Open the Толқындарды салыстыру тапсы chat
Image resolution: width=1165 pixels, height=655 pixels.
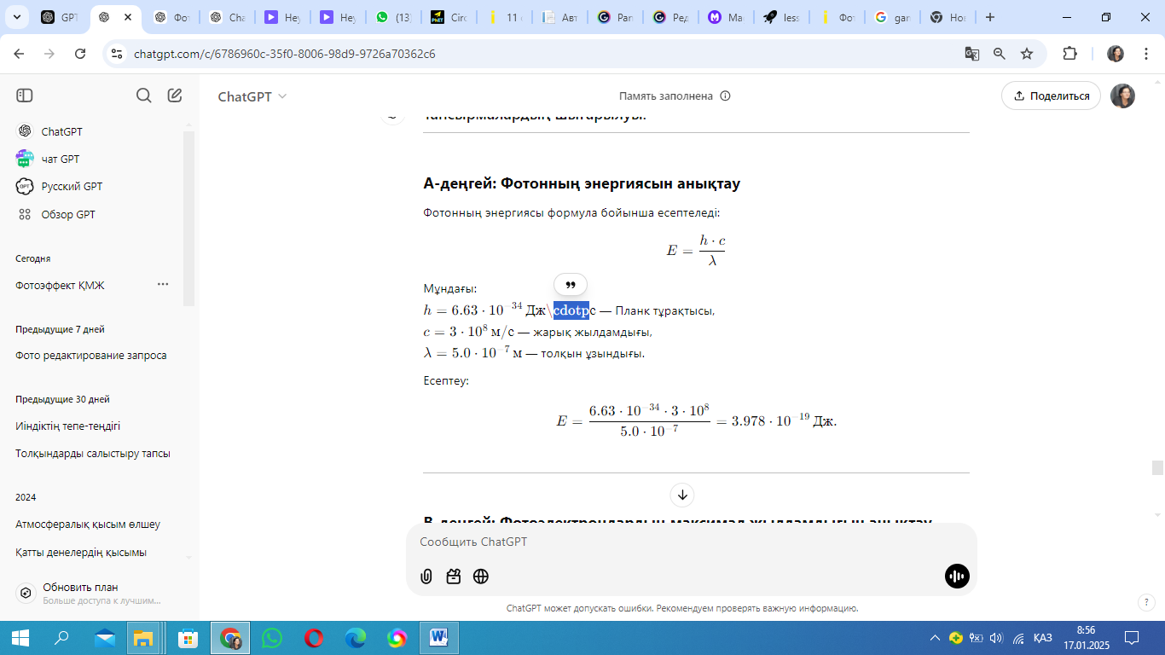point(94,453)
